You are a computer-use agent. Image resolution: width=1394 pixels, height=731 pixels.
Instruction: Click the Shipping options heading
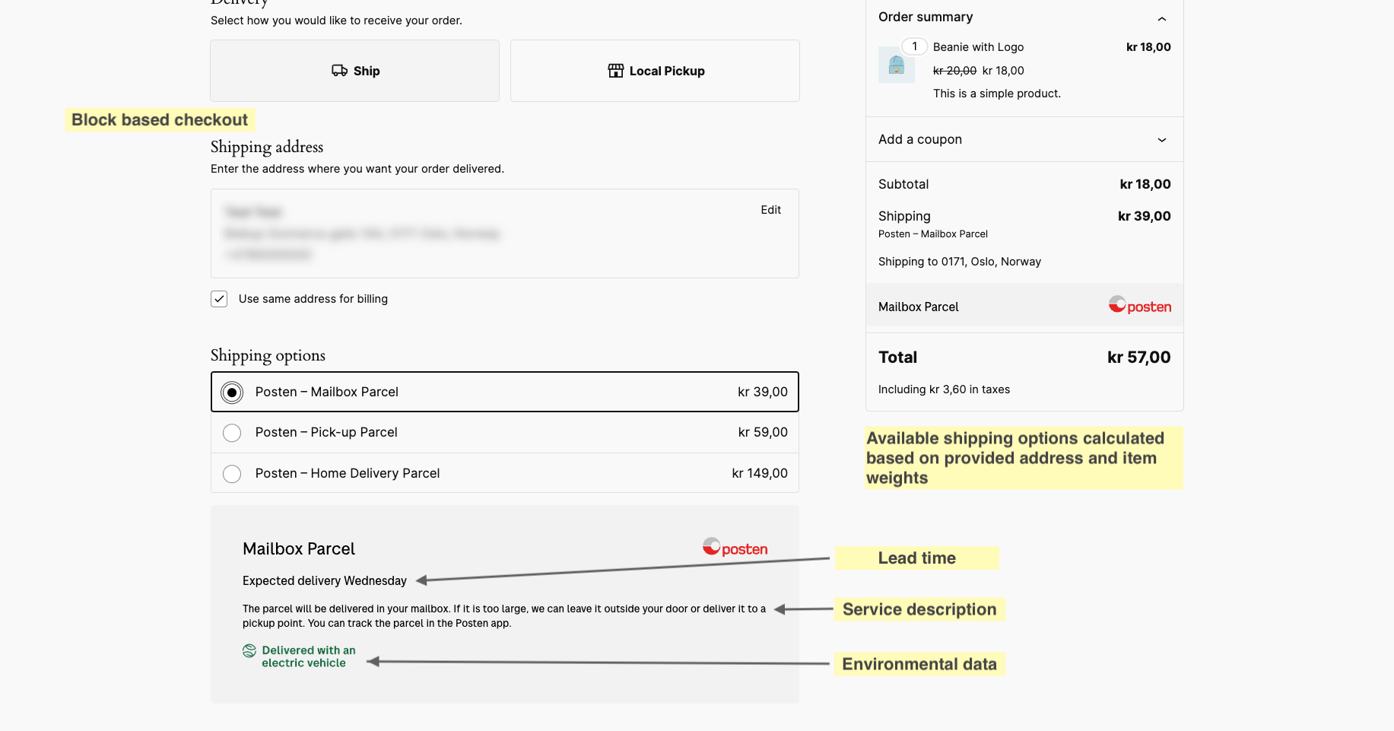pos(268,355)
